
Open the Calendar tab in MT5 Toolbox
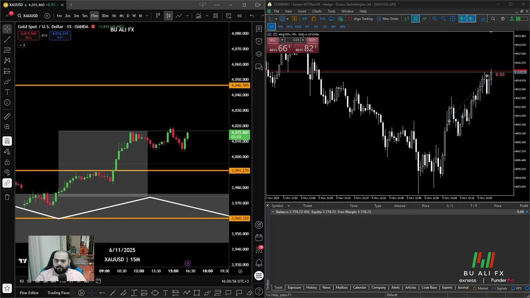click(359, 288)
